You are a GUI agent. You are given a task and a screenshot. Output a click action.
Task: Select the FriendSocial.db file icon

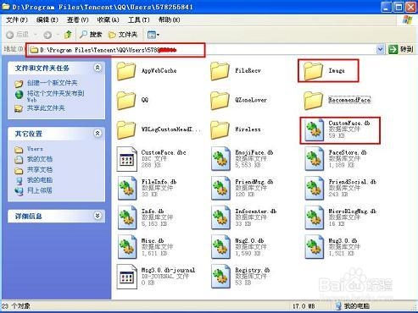[x=315, y=189]
